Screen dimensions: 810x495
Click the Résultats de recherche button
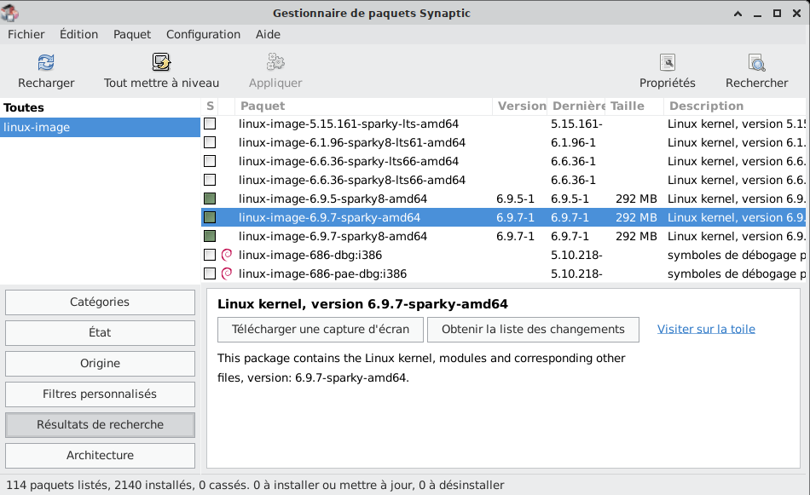pos(100,424)
